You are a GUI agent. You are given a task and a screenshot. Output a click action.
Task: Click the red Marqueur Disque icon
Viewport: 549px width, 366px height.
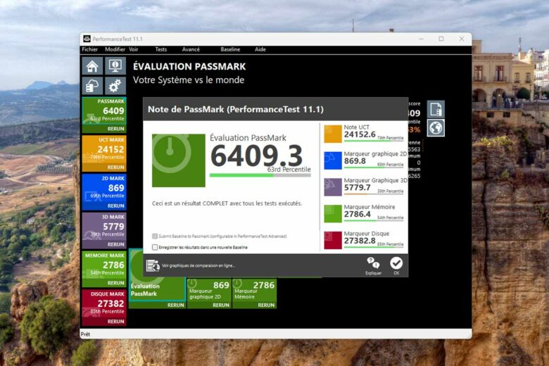pyautogui.click(x=333, y=240)
